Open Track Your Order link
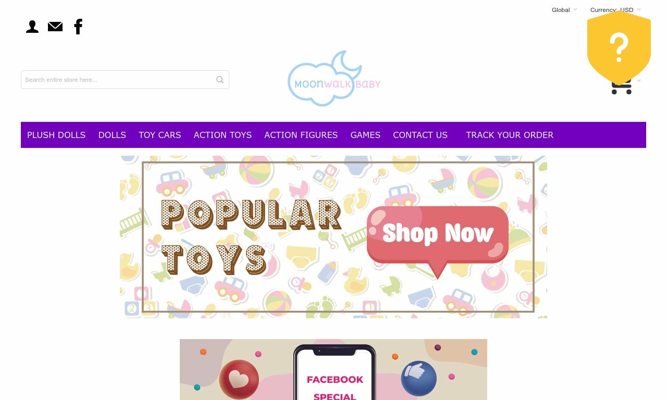The width and height of the screenshot is (667, 400). tap(510, 135)
